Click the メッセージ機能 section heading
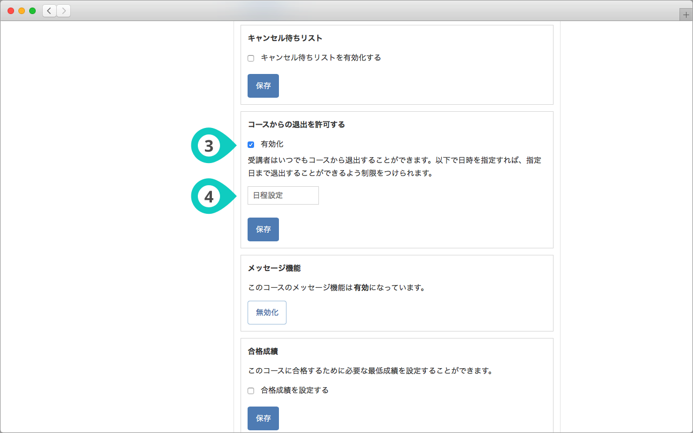The image size is (693, 433). pos(274,268)
